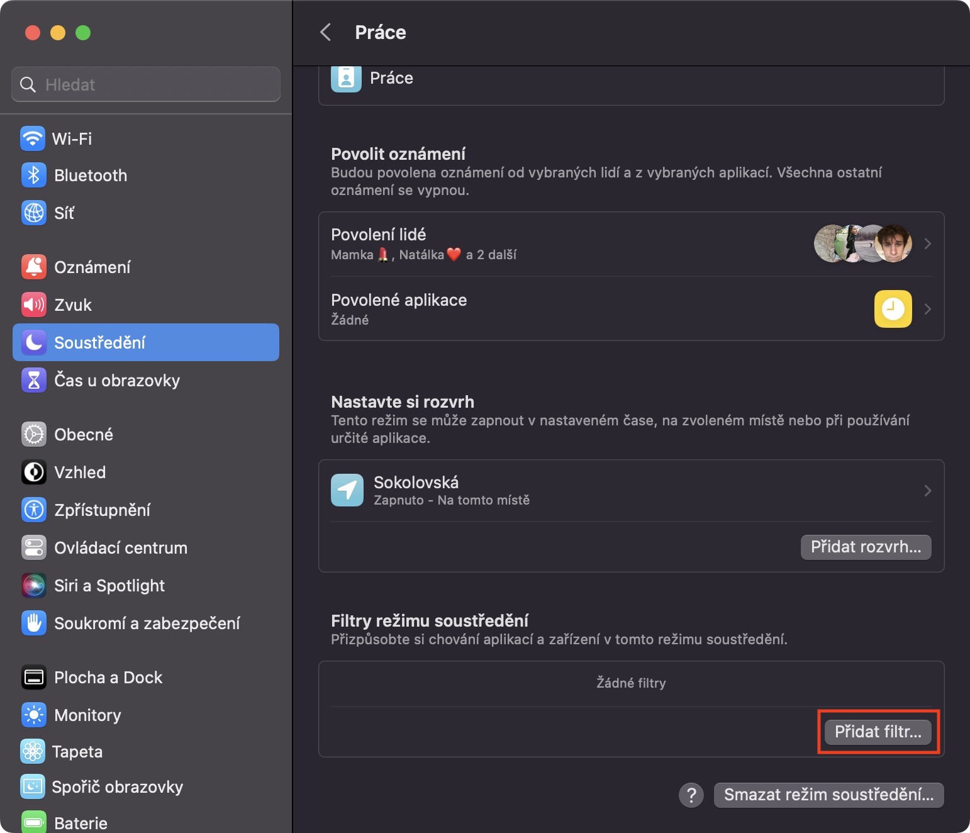Click the yellow Clock app icon
This screenshot has height=833, width=970.
tap(893, 309)
